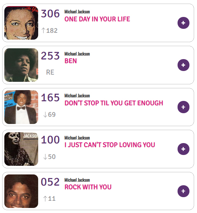Click chart position number 306

[50, 14]
